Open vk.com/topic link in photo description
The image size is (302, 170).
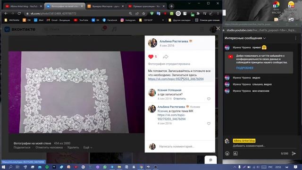click(x=176, y=79)
